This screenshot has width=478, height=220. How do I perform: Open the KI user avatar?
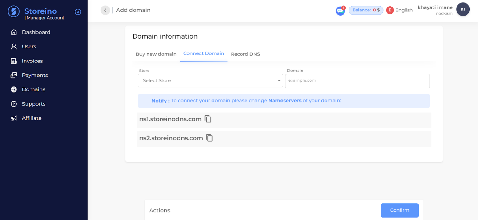pyautogui.click(x=463, y=9)
